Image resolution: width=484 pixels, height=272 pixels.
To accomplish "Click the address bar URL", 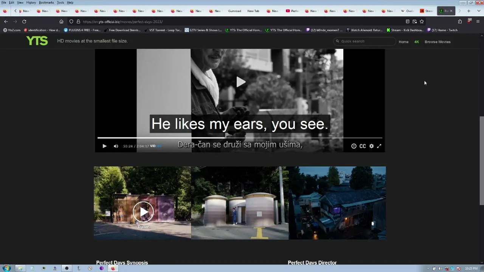I will click(123, 22).
